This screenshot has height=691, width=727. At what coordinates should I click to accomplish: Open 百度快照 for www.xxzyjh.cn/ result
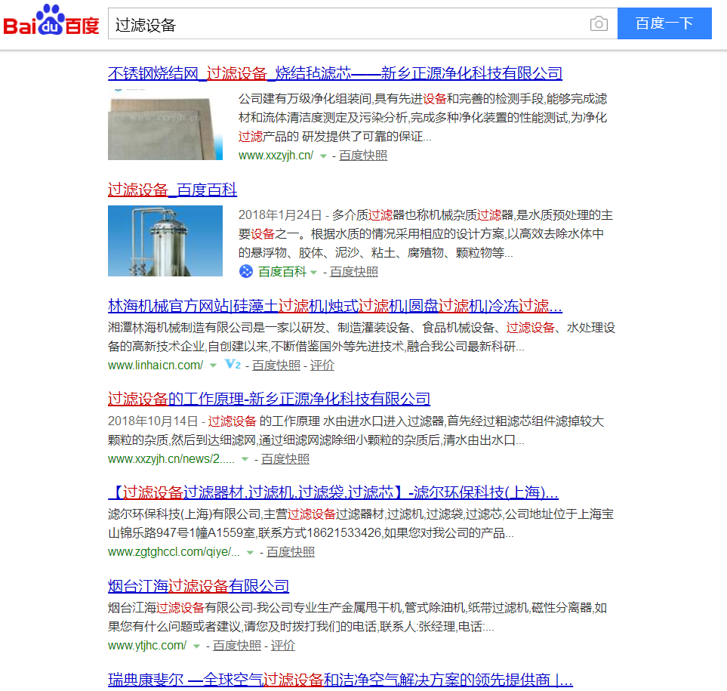click(x=363, y=156)
